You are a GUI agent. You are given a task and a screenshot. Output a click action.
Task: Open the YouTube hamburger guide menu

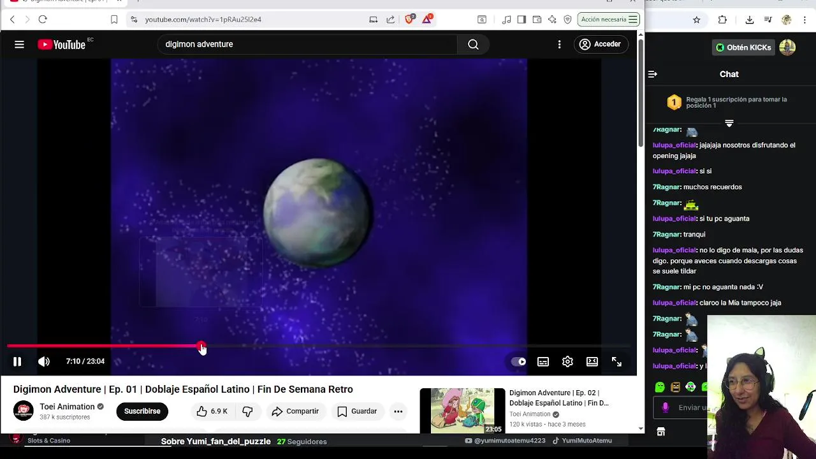tap(19, 44)
